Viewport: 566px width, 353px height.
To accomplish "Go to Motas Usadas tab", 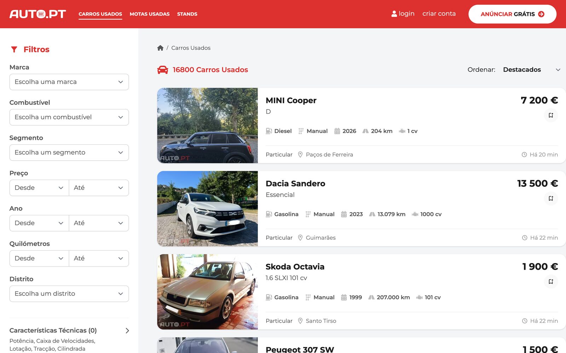I will click(150, 14).
